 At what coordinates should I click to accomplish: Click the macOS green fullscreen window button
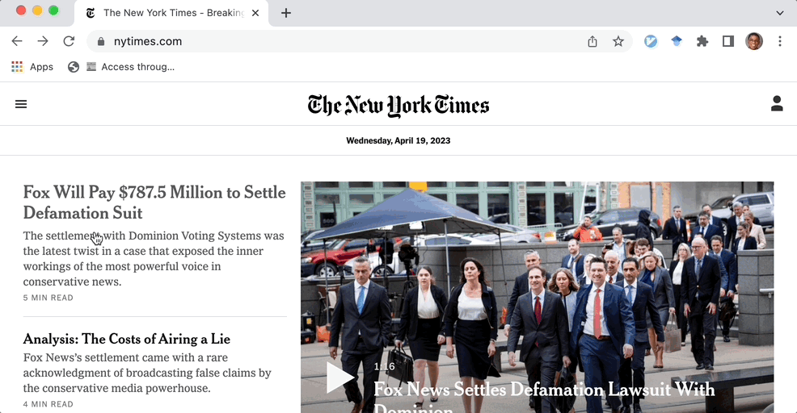click(x=53, y=10)
